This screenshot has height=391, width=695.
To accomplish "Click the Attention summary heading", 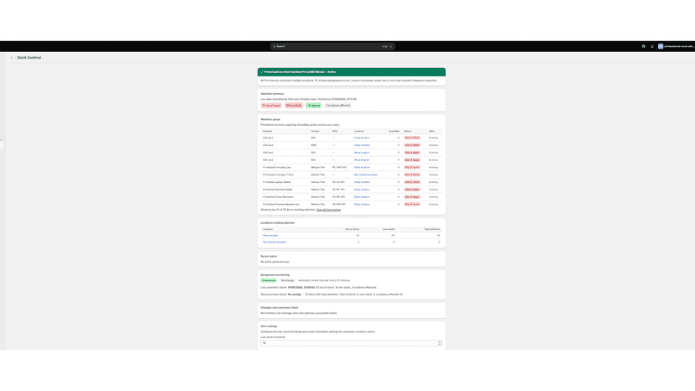I will point(272,94).
